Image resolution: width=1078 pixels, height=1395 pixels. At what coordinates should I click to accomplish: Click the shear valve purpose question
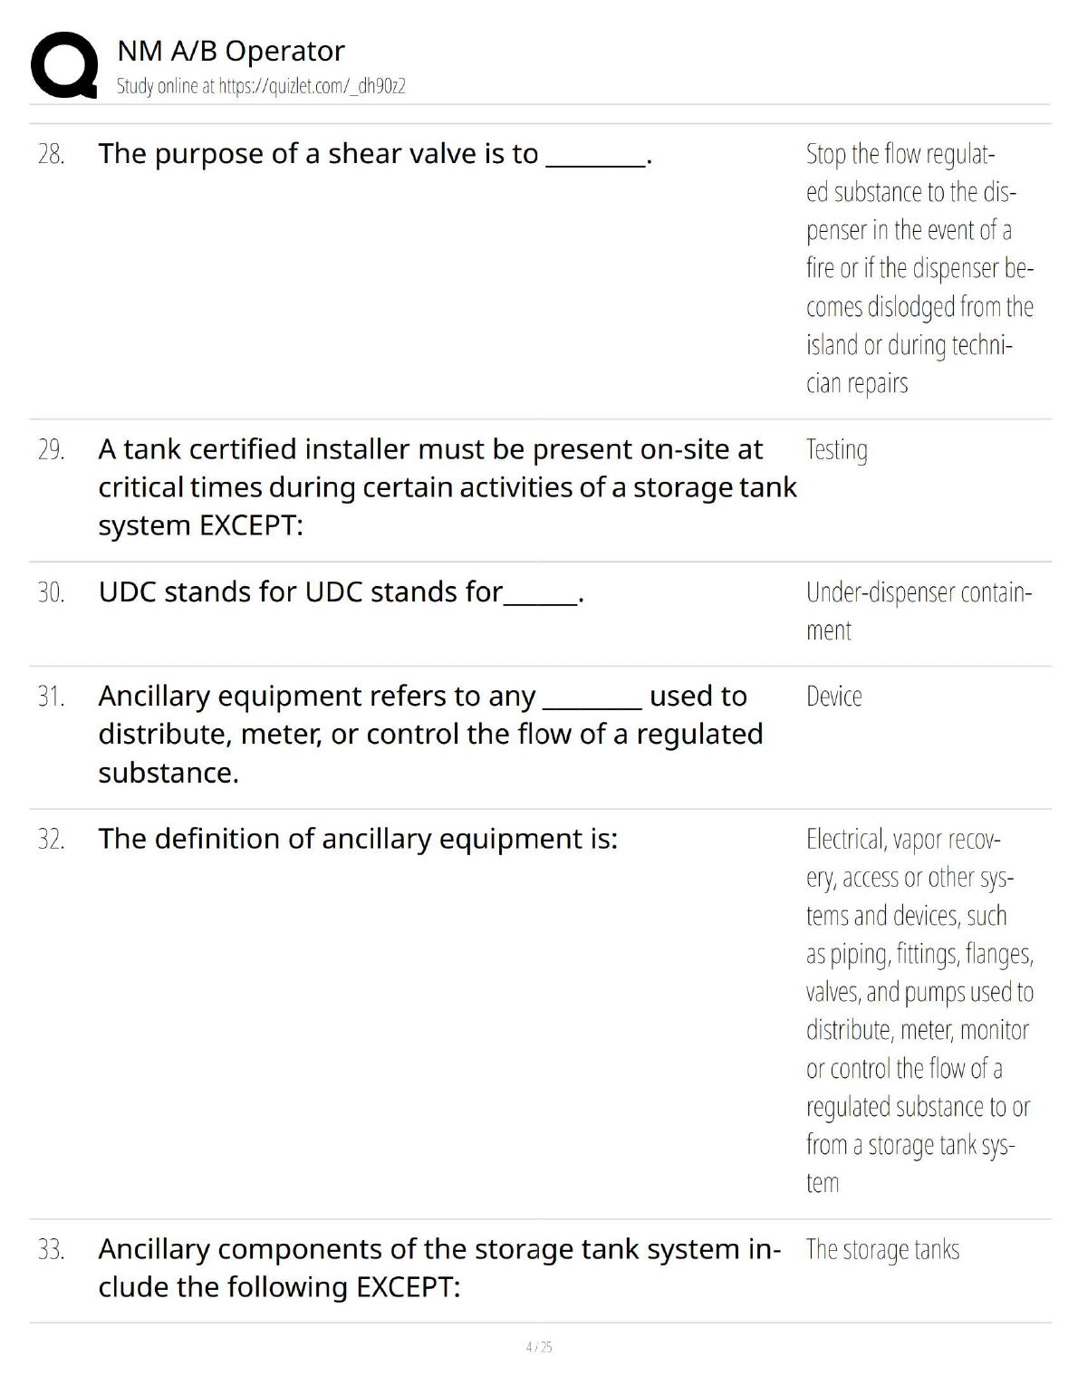375,155
